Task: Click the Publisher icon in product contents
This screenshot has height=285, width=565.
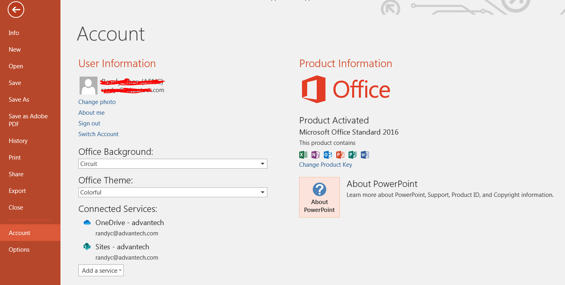Action: (x=353, y=155)
